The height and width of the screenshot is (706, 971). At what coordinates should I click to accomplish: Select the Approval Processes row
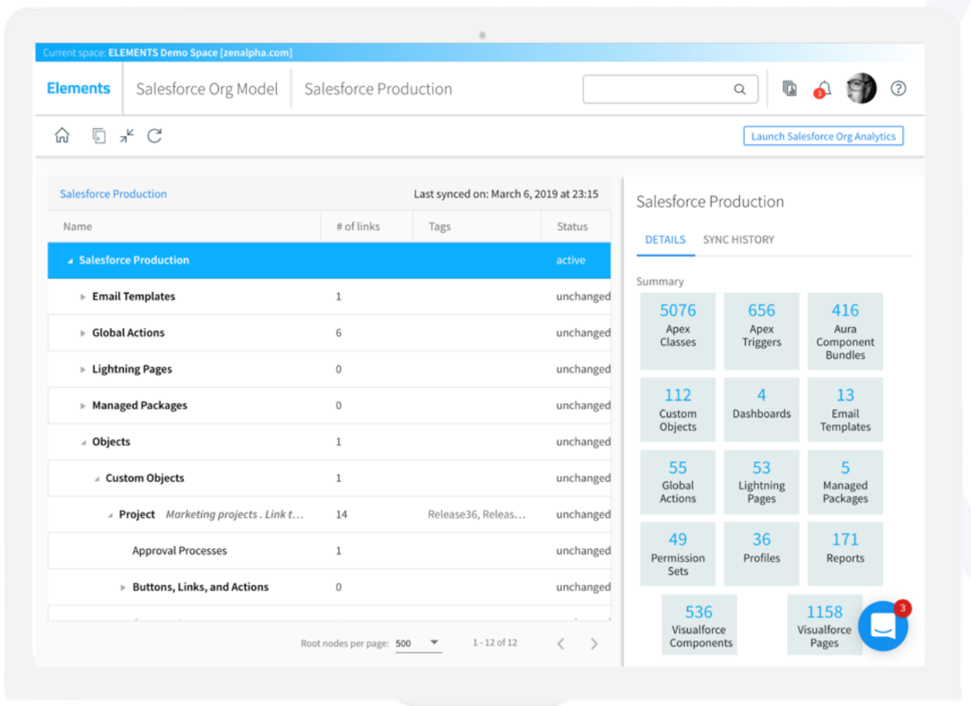pyautogui.click(x=329, y=551)
